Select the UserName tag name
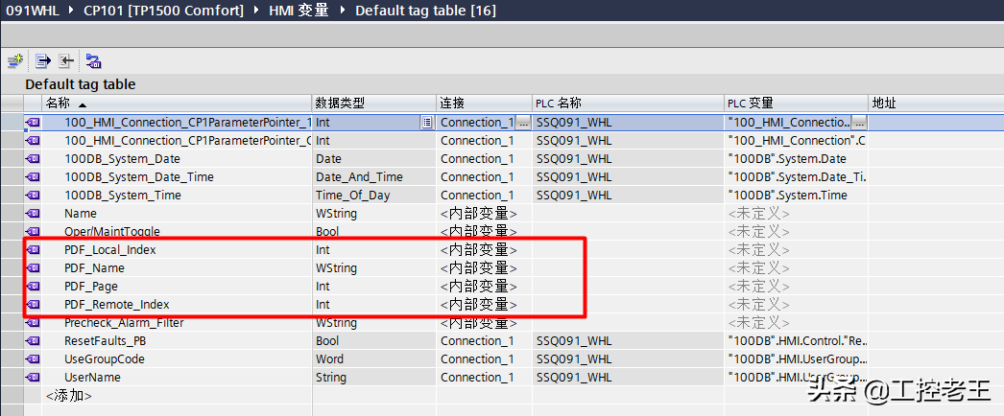Screen dimensions: 1004x416 click(x=92, y=377)
